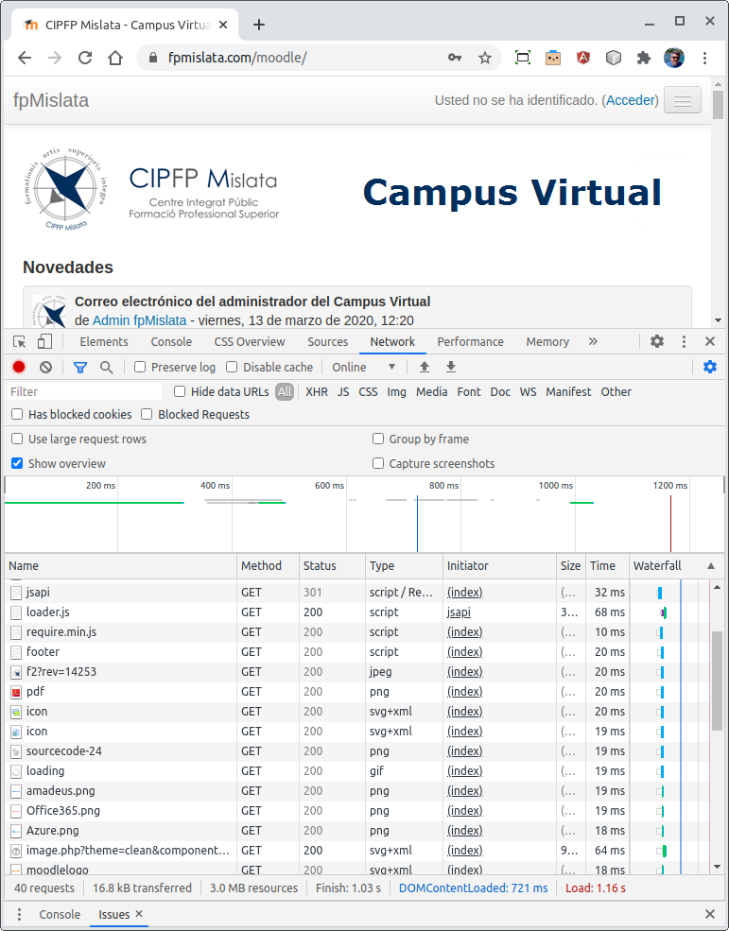
Task: Open the screen capture extension icon
Action: pos(522,58)
